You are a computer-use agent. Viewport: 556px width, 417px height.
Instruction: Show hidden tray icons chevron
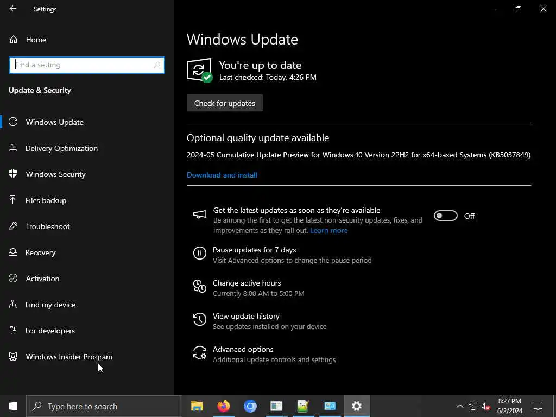click(x=459, y=406)
